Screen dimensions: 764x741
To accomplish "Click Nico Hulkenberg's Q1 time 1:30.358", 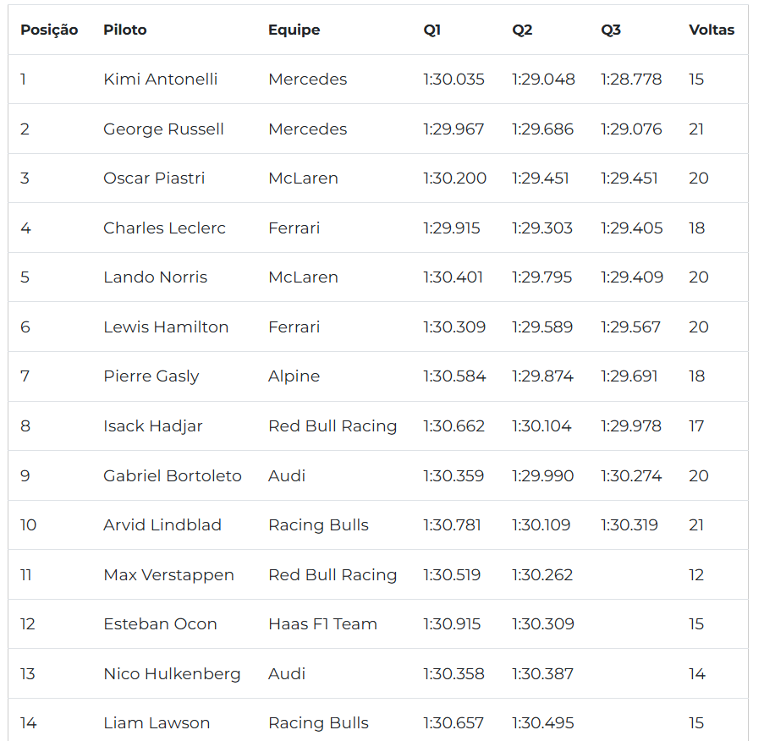I will coord(453,674).
